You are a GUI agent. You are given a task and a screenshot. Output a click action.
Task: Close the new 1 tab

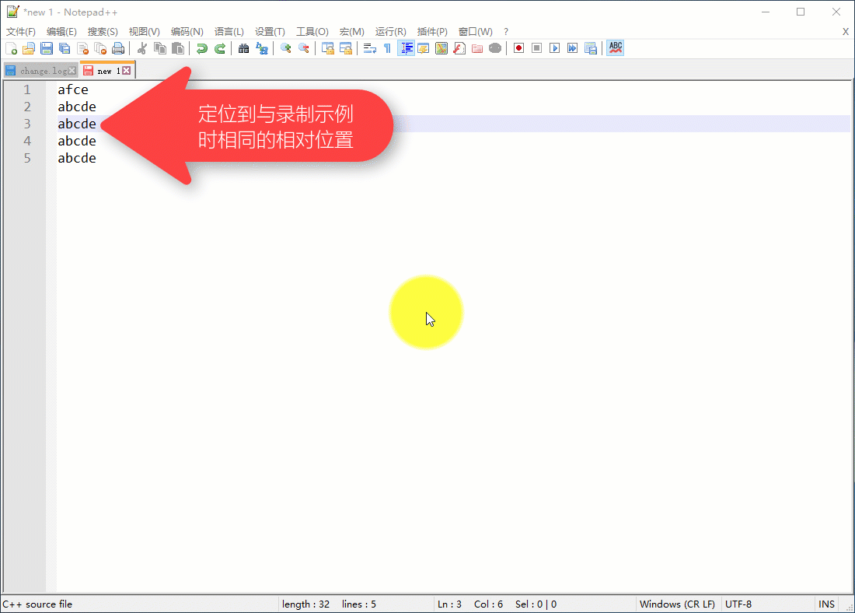(127, 71)
